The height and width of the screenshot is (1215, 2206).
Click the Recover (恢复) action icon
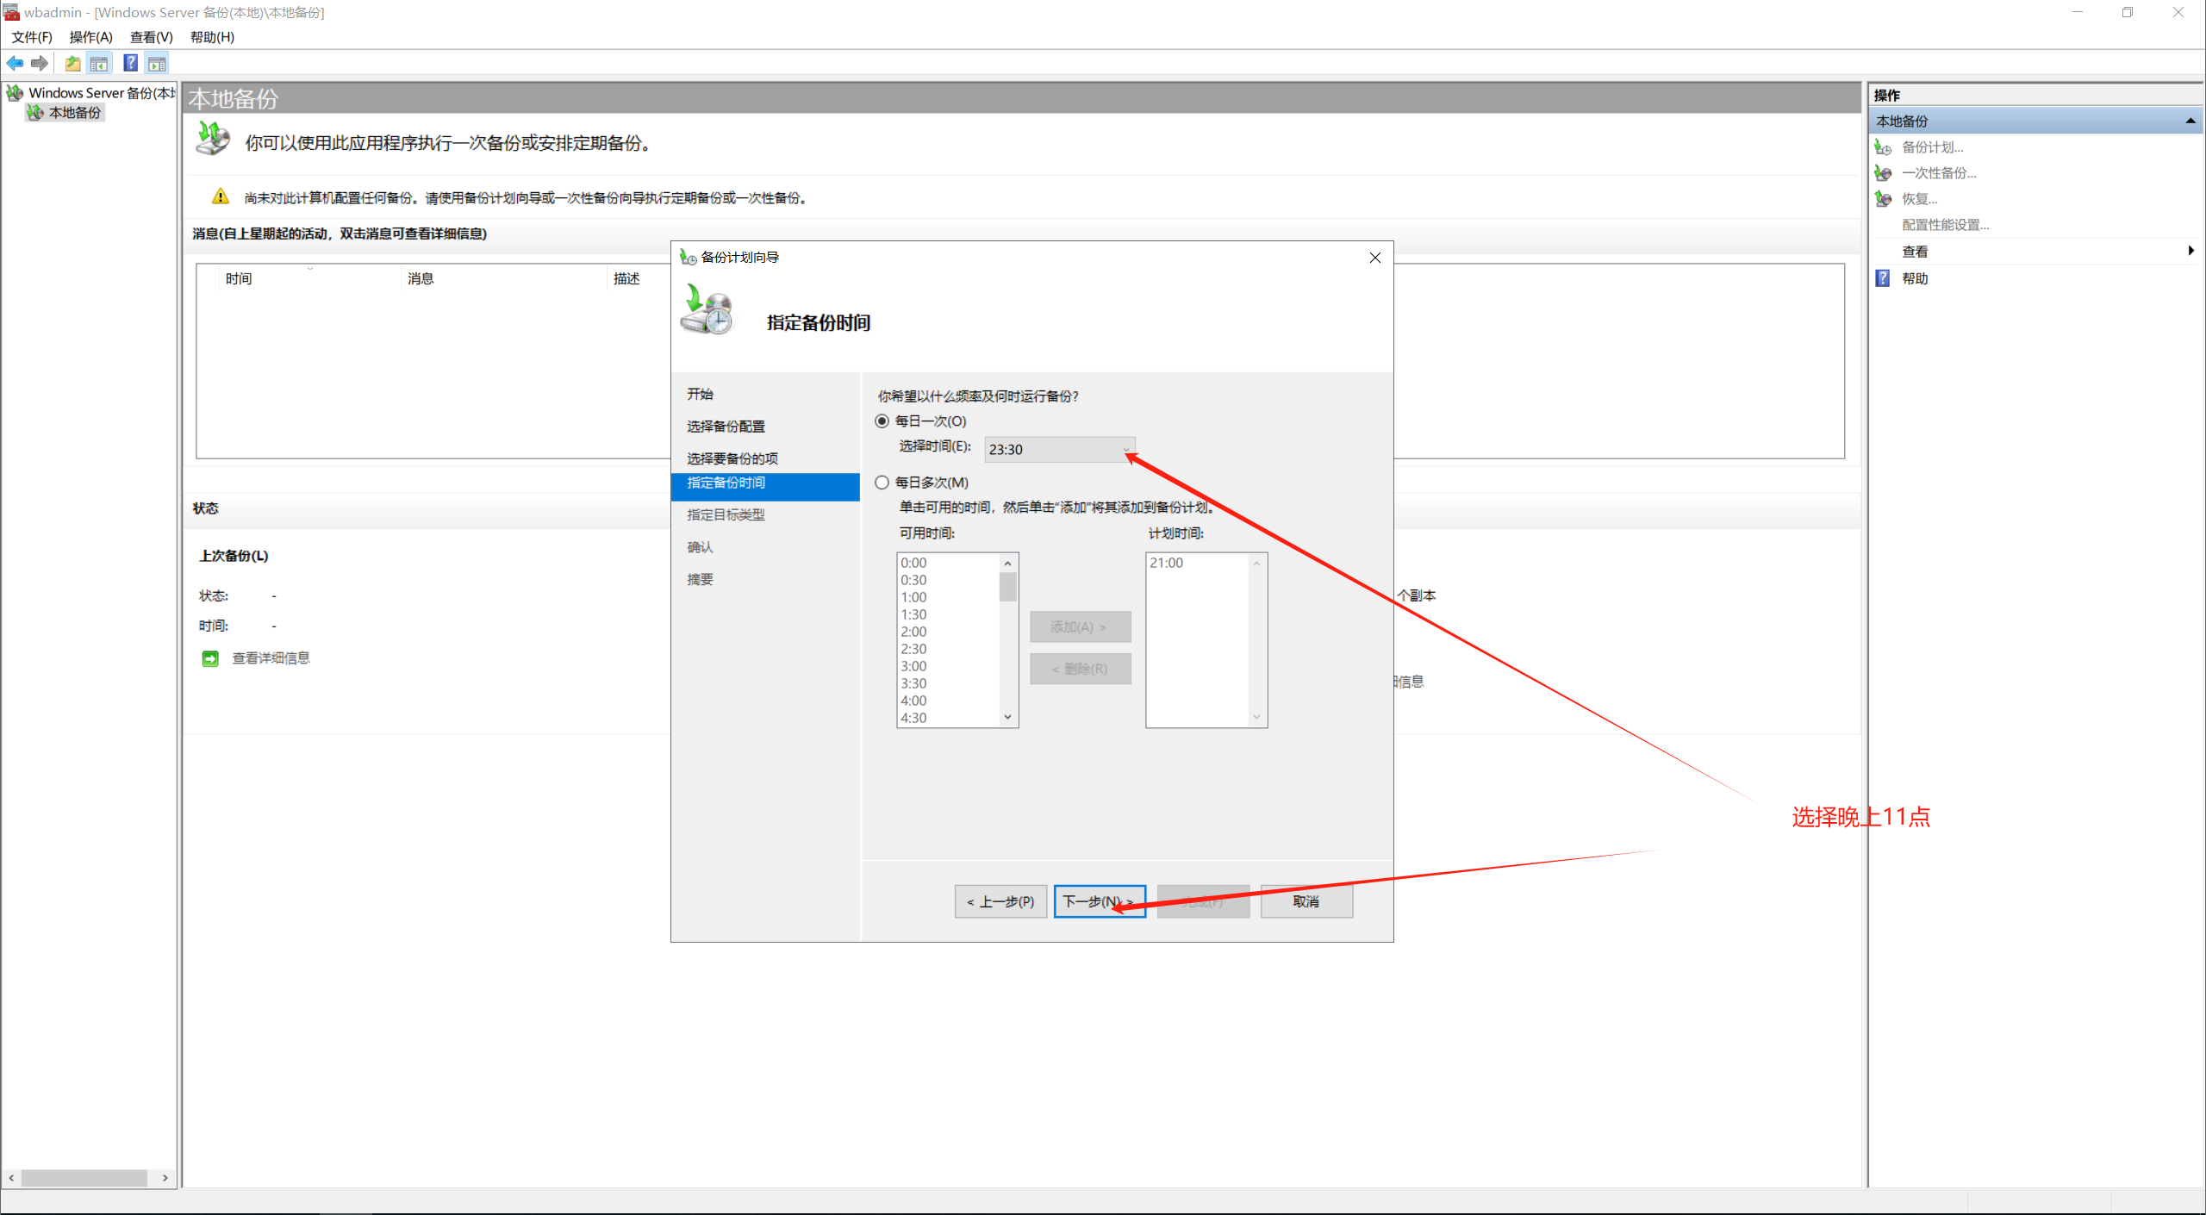point(1884,199)
